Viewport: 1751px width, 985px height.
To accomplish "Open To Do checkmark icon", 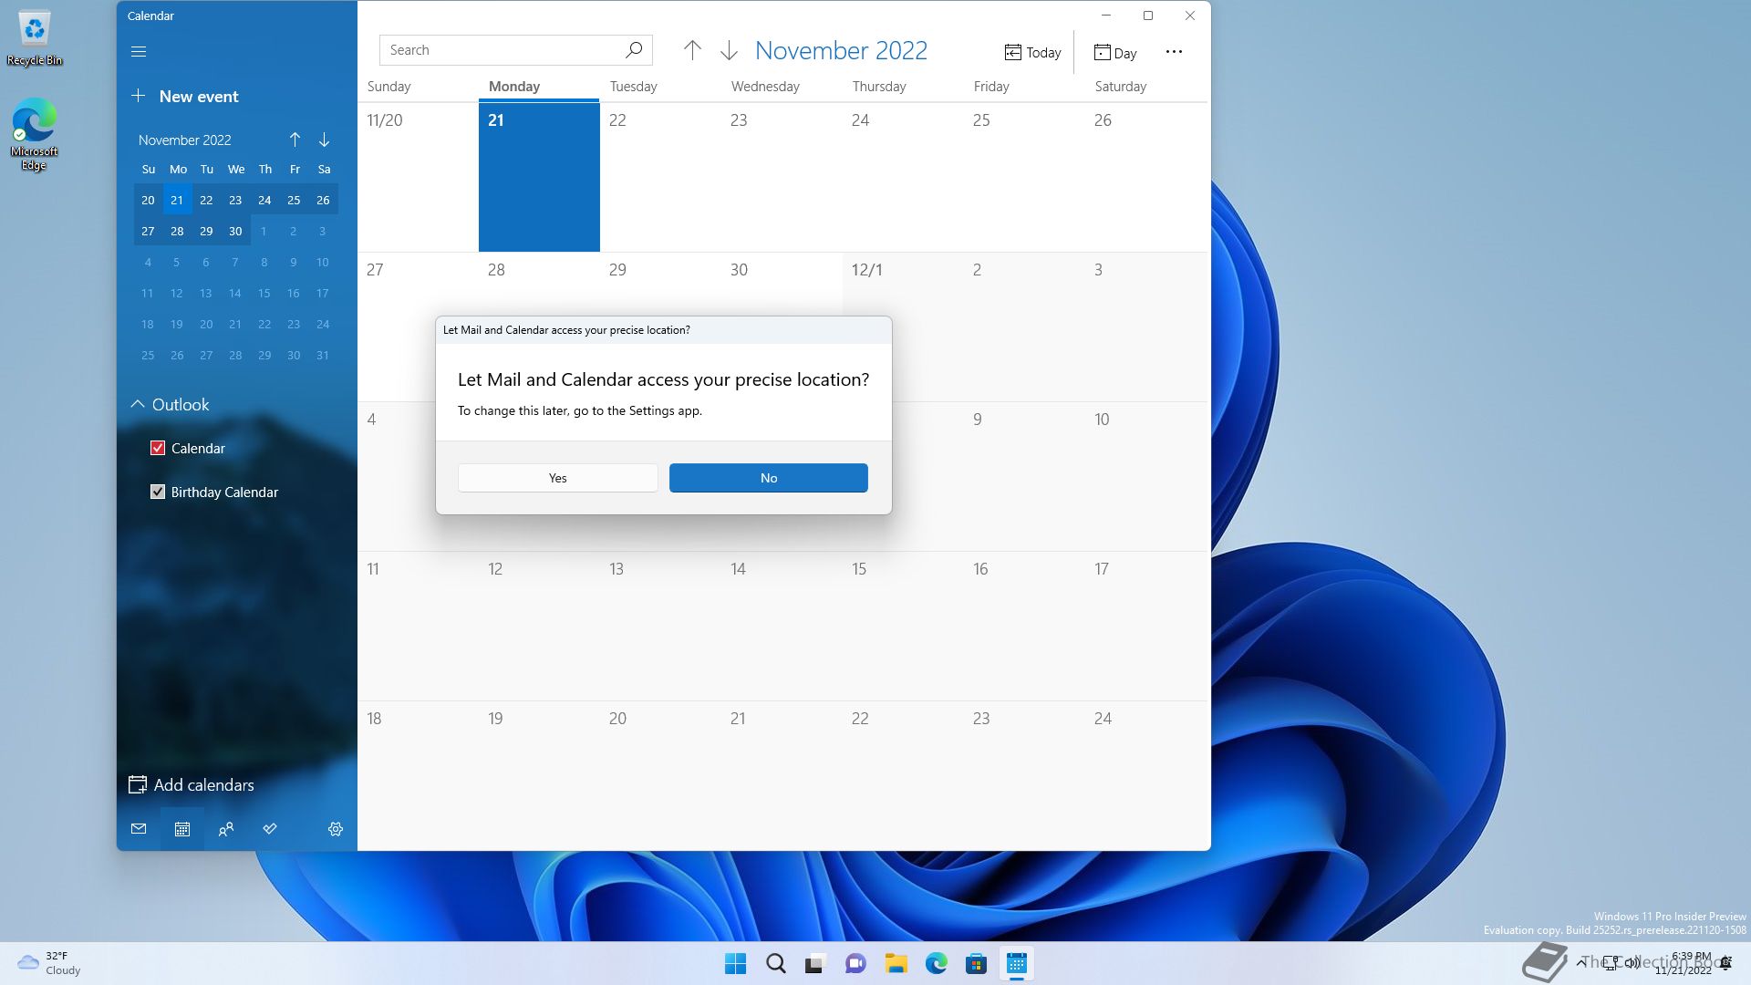I will (270, 829).
